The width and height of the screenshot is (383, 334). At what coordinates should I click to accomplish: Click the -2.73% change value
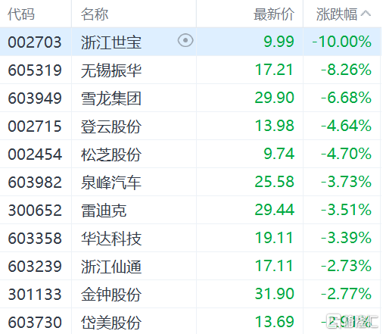(346, 266)
